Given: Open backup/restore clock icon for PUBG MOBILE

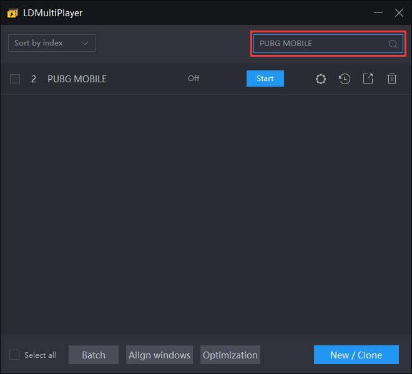Looking at the screenshot, I should [x=344, y=79].
